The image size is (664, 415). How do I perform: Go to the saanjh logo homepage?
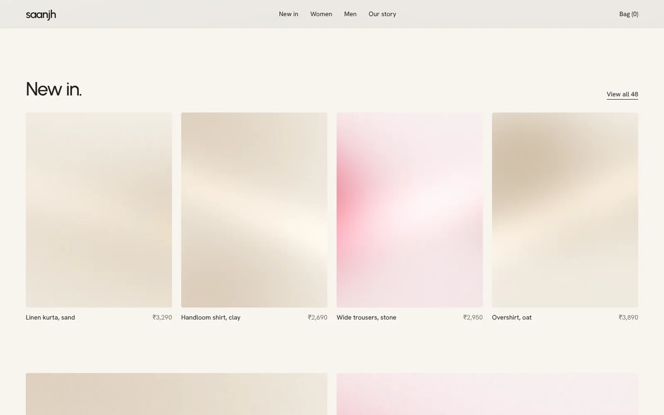[41, 15]
